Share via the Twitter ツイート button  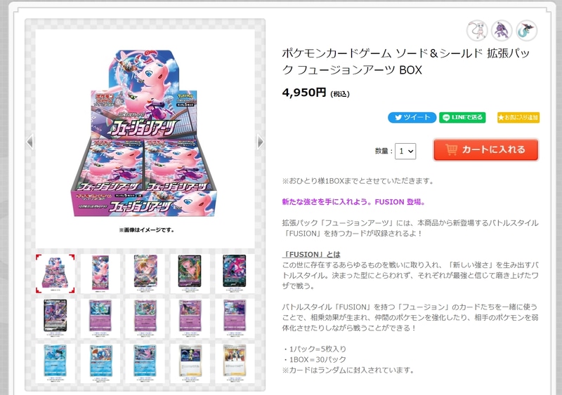(x=412, y=117)
